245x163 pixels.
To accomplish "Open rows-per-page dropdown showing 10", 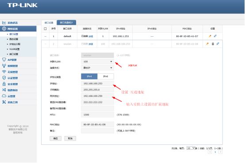I will coord(191,148).
